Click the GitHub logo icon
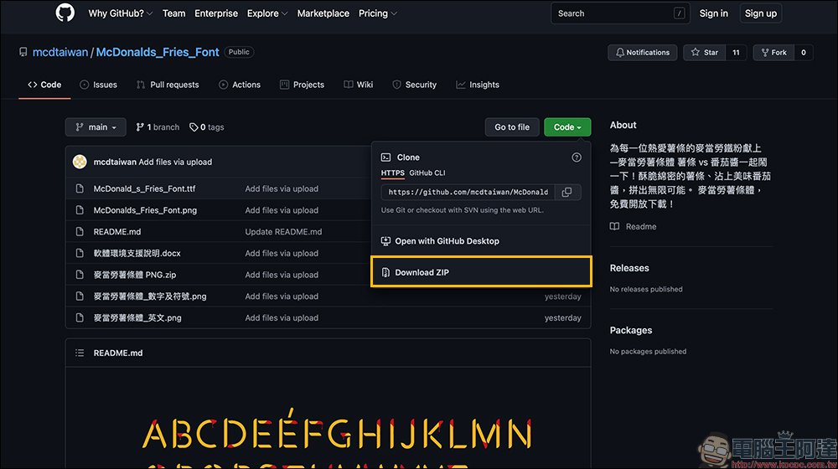The image size is (838, 469). [65, 13]
